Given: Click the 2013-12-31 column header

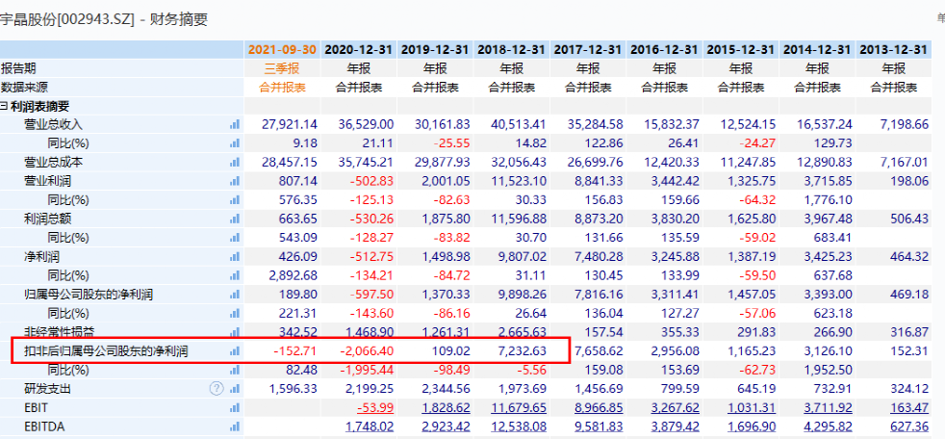Looking at the screenshot, I should [x=894, y=49].
